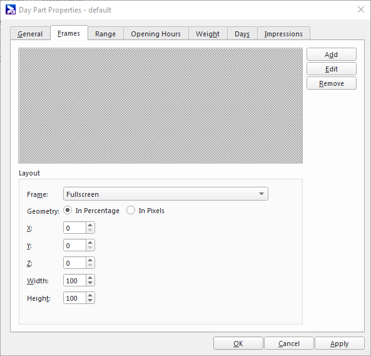Image resolution: width=371 pixels, height=356 pixels.
Task: Click the Add frame button
Action: pyautogui.click(x=331, y=55)
